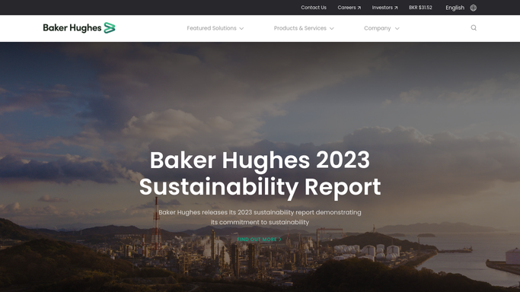Viewport: 520px width, 292px height.
Task: Click the FIND OUT MORE link
Action: point(257,239)
